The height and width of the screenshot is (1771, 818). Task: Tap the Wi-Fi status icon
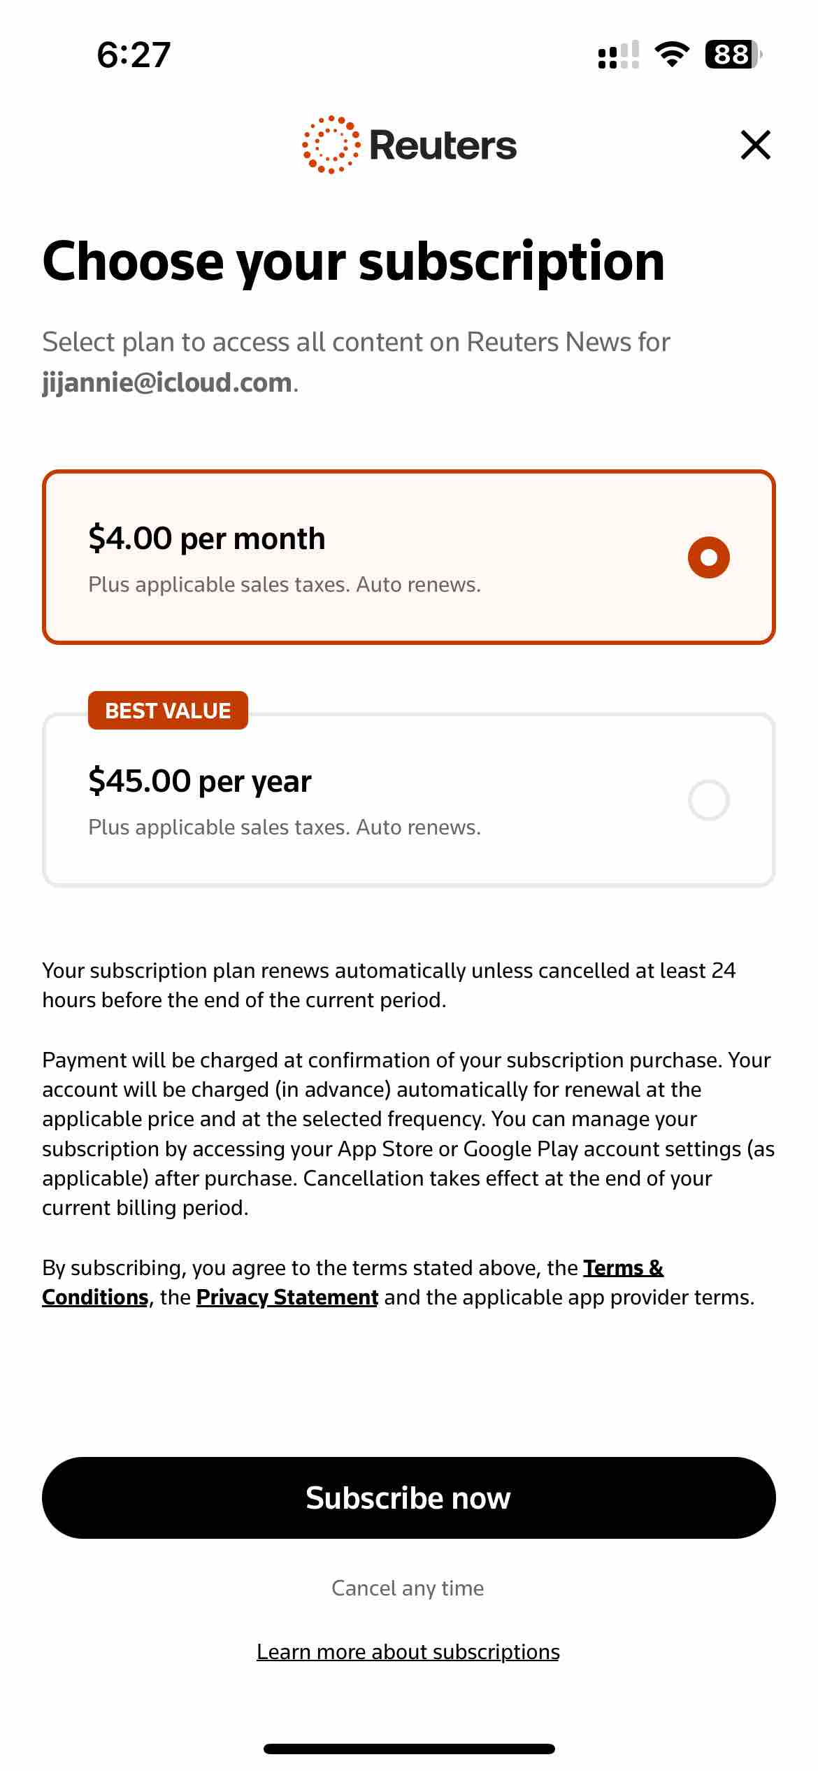(672, 54)
